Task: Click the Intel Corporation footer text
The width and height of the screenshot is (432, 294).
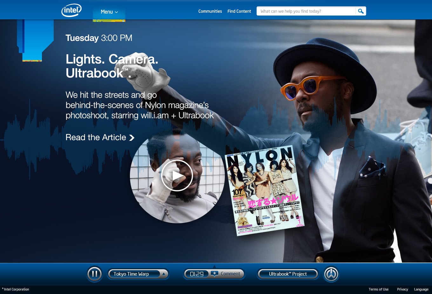Action: coord(16,289)
